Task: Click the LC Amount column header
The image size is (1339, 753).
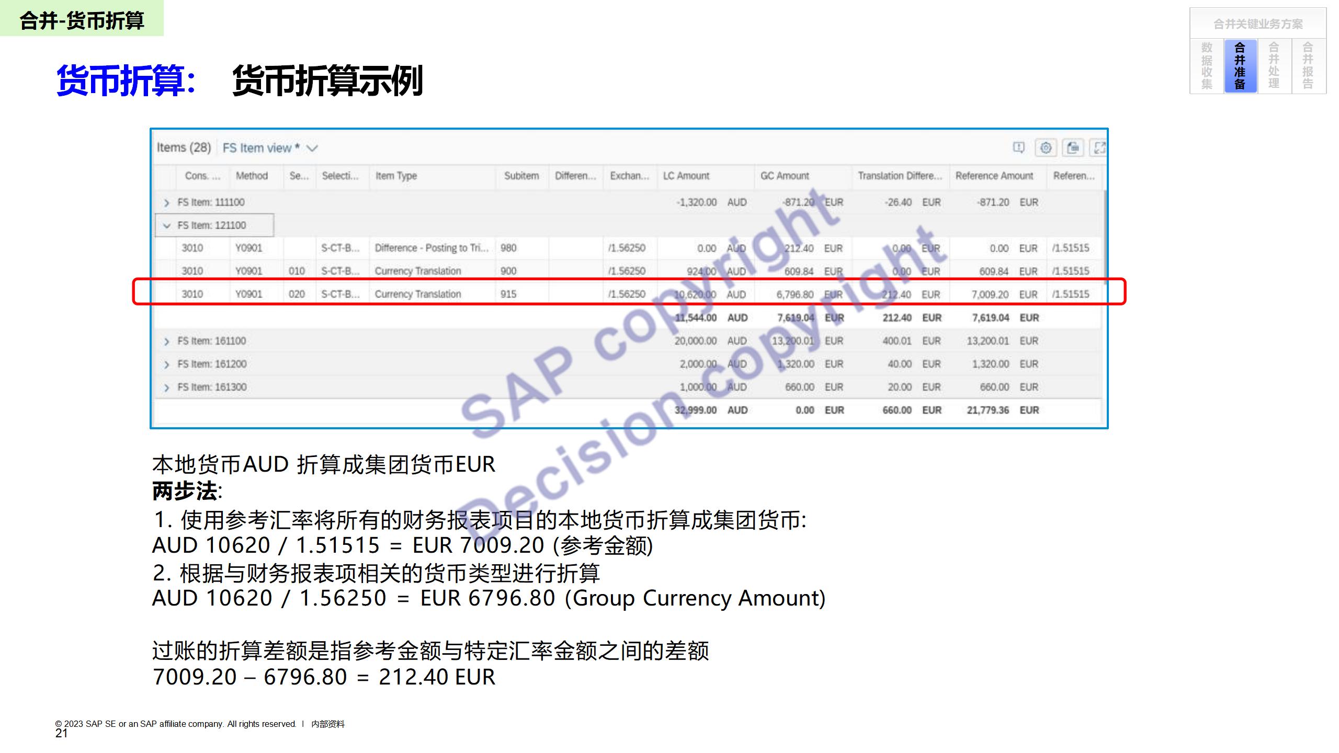Action: 686,176
